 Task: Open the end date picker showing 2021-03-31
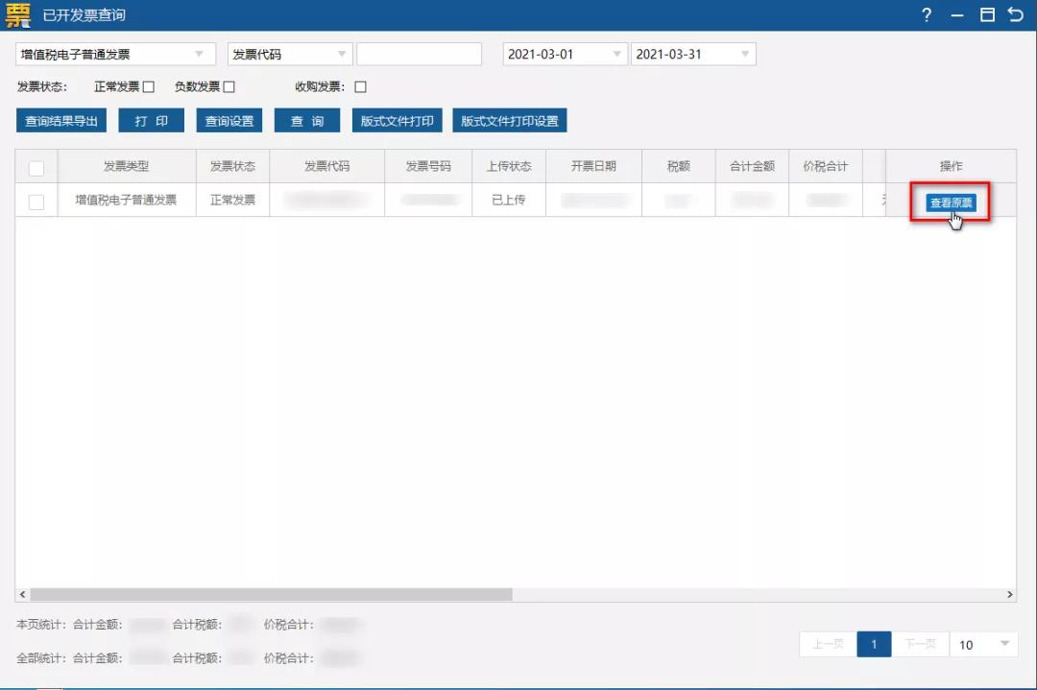693,54
